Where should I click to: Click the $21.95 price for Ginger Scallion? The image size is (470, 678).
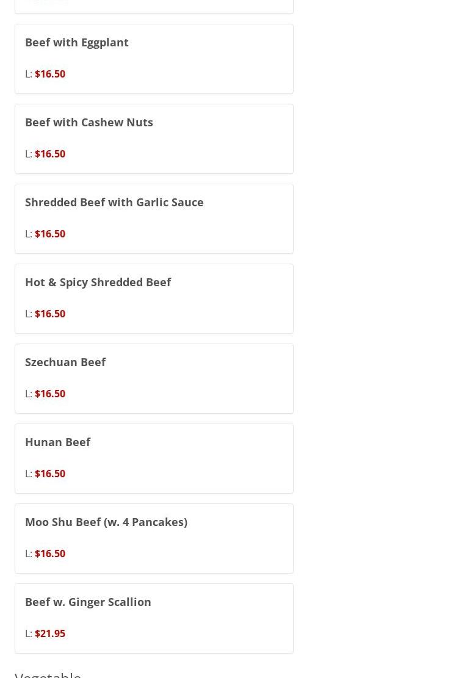[x=50, y=633]
